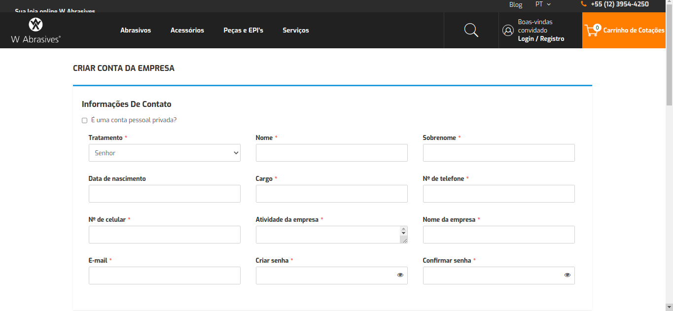Click the user account avatar icon
The image size is (673, 311).
click(508, 31)
